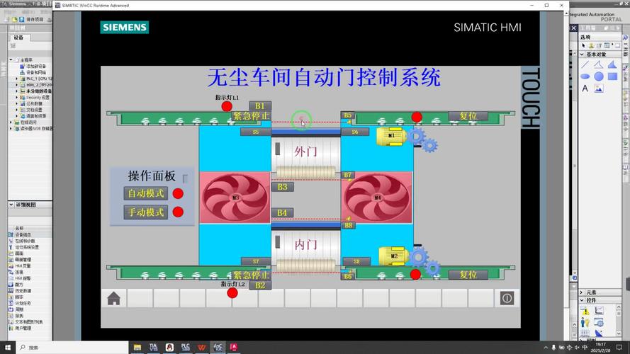Toggle red indicator next to 自动模式
Screen dimensions: 630x354
click(178, 193)
